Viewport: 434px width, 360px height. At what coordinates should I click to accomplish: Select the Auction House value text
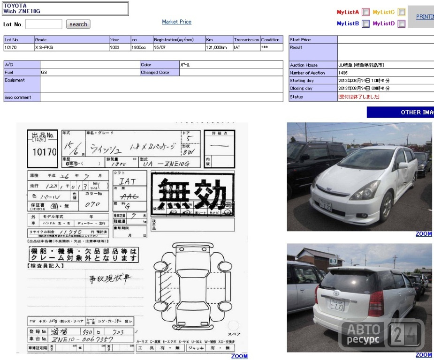click(361, 65)
